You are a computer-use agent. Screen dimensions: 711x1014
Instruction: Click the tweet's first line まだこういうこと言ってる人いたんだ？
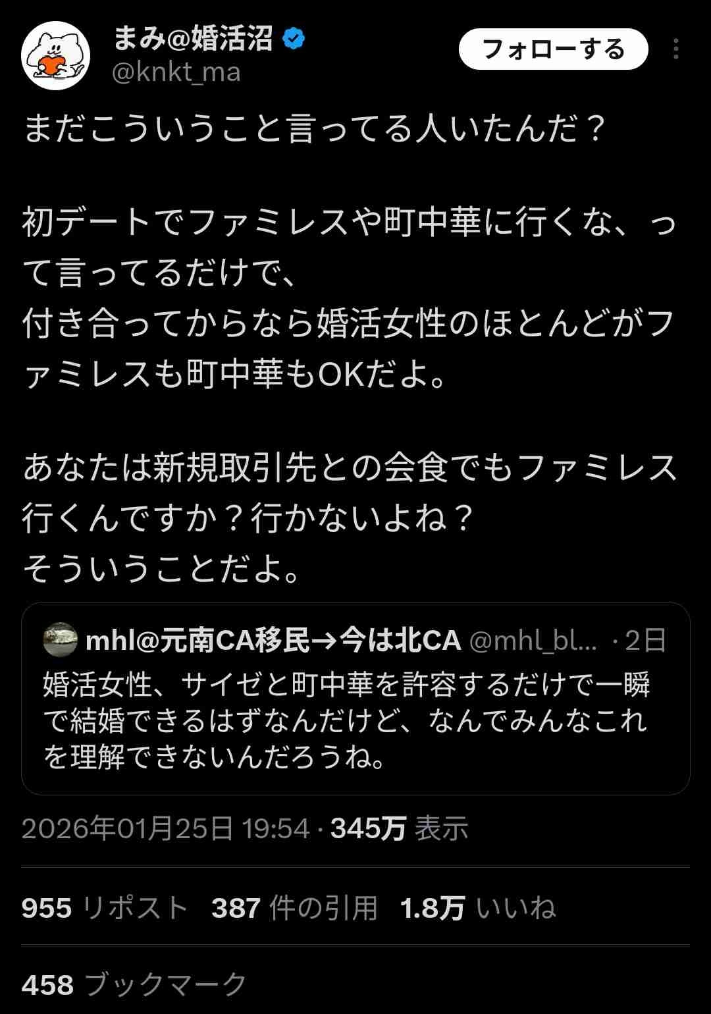pos(314,130)
